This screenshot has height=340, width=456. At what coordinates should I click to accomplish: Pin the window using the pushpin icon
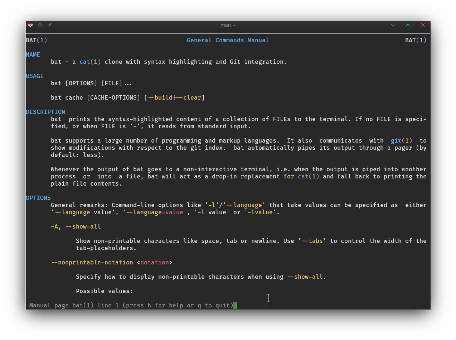pos(49,25)
